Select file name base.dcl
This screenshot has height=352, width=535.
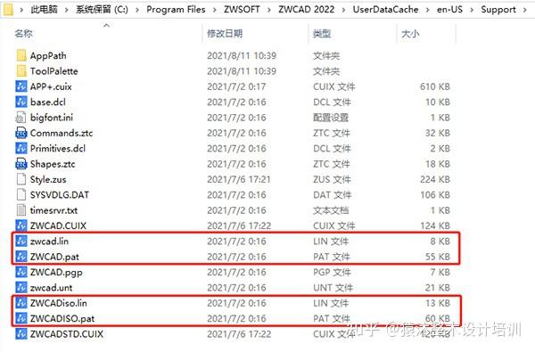tap(48, 102)
